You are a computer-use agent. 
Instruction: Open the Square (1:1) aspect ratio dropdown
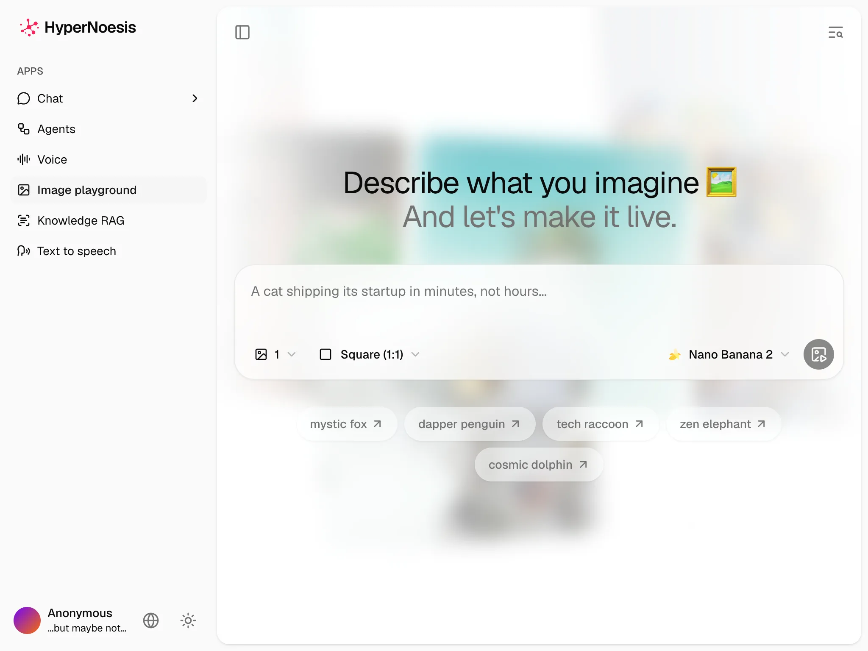point(369,354)
